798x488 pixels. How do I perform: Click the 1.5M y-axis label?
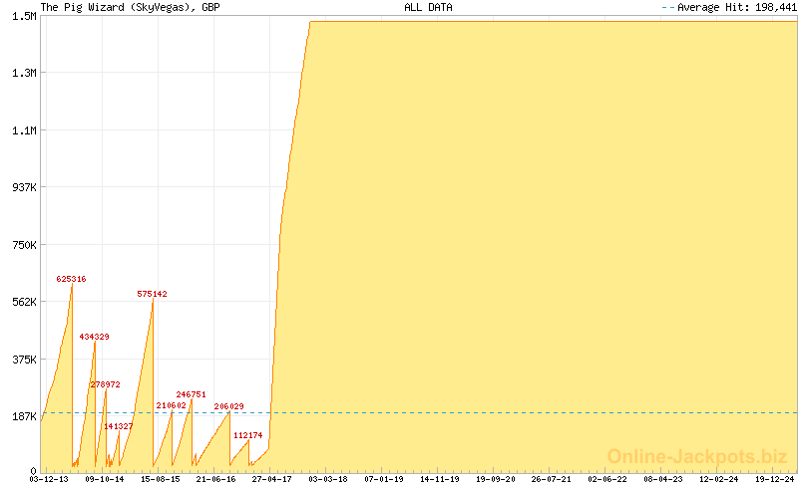pos(24,16)
